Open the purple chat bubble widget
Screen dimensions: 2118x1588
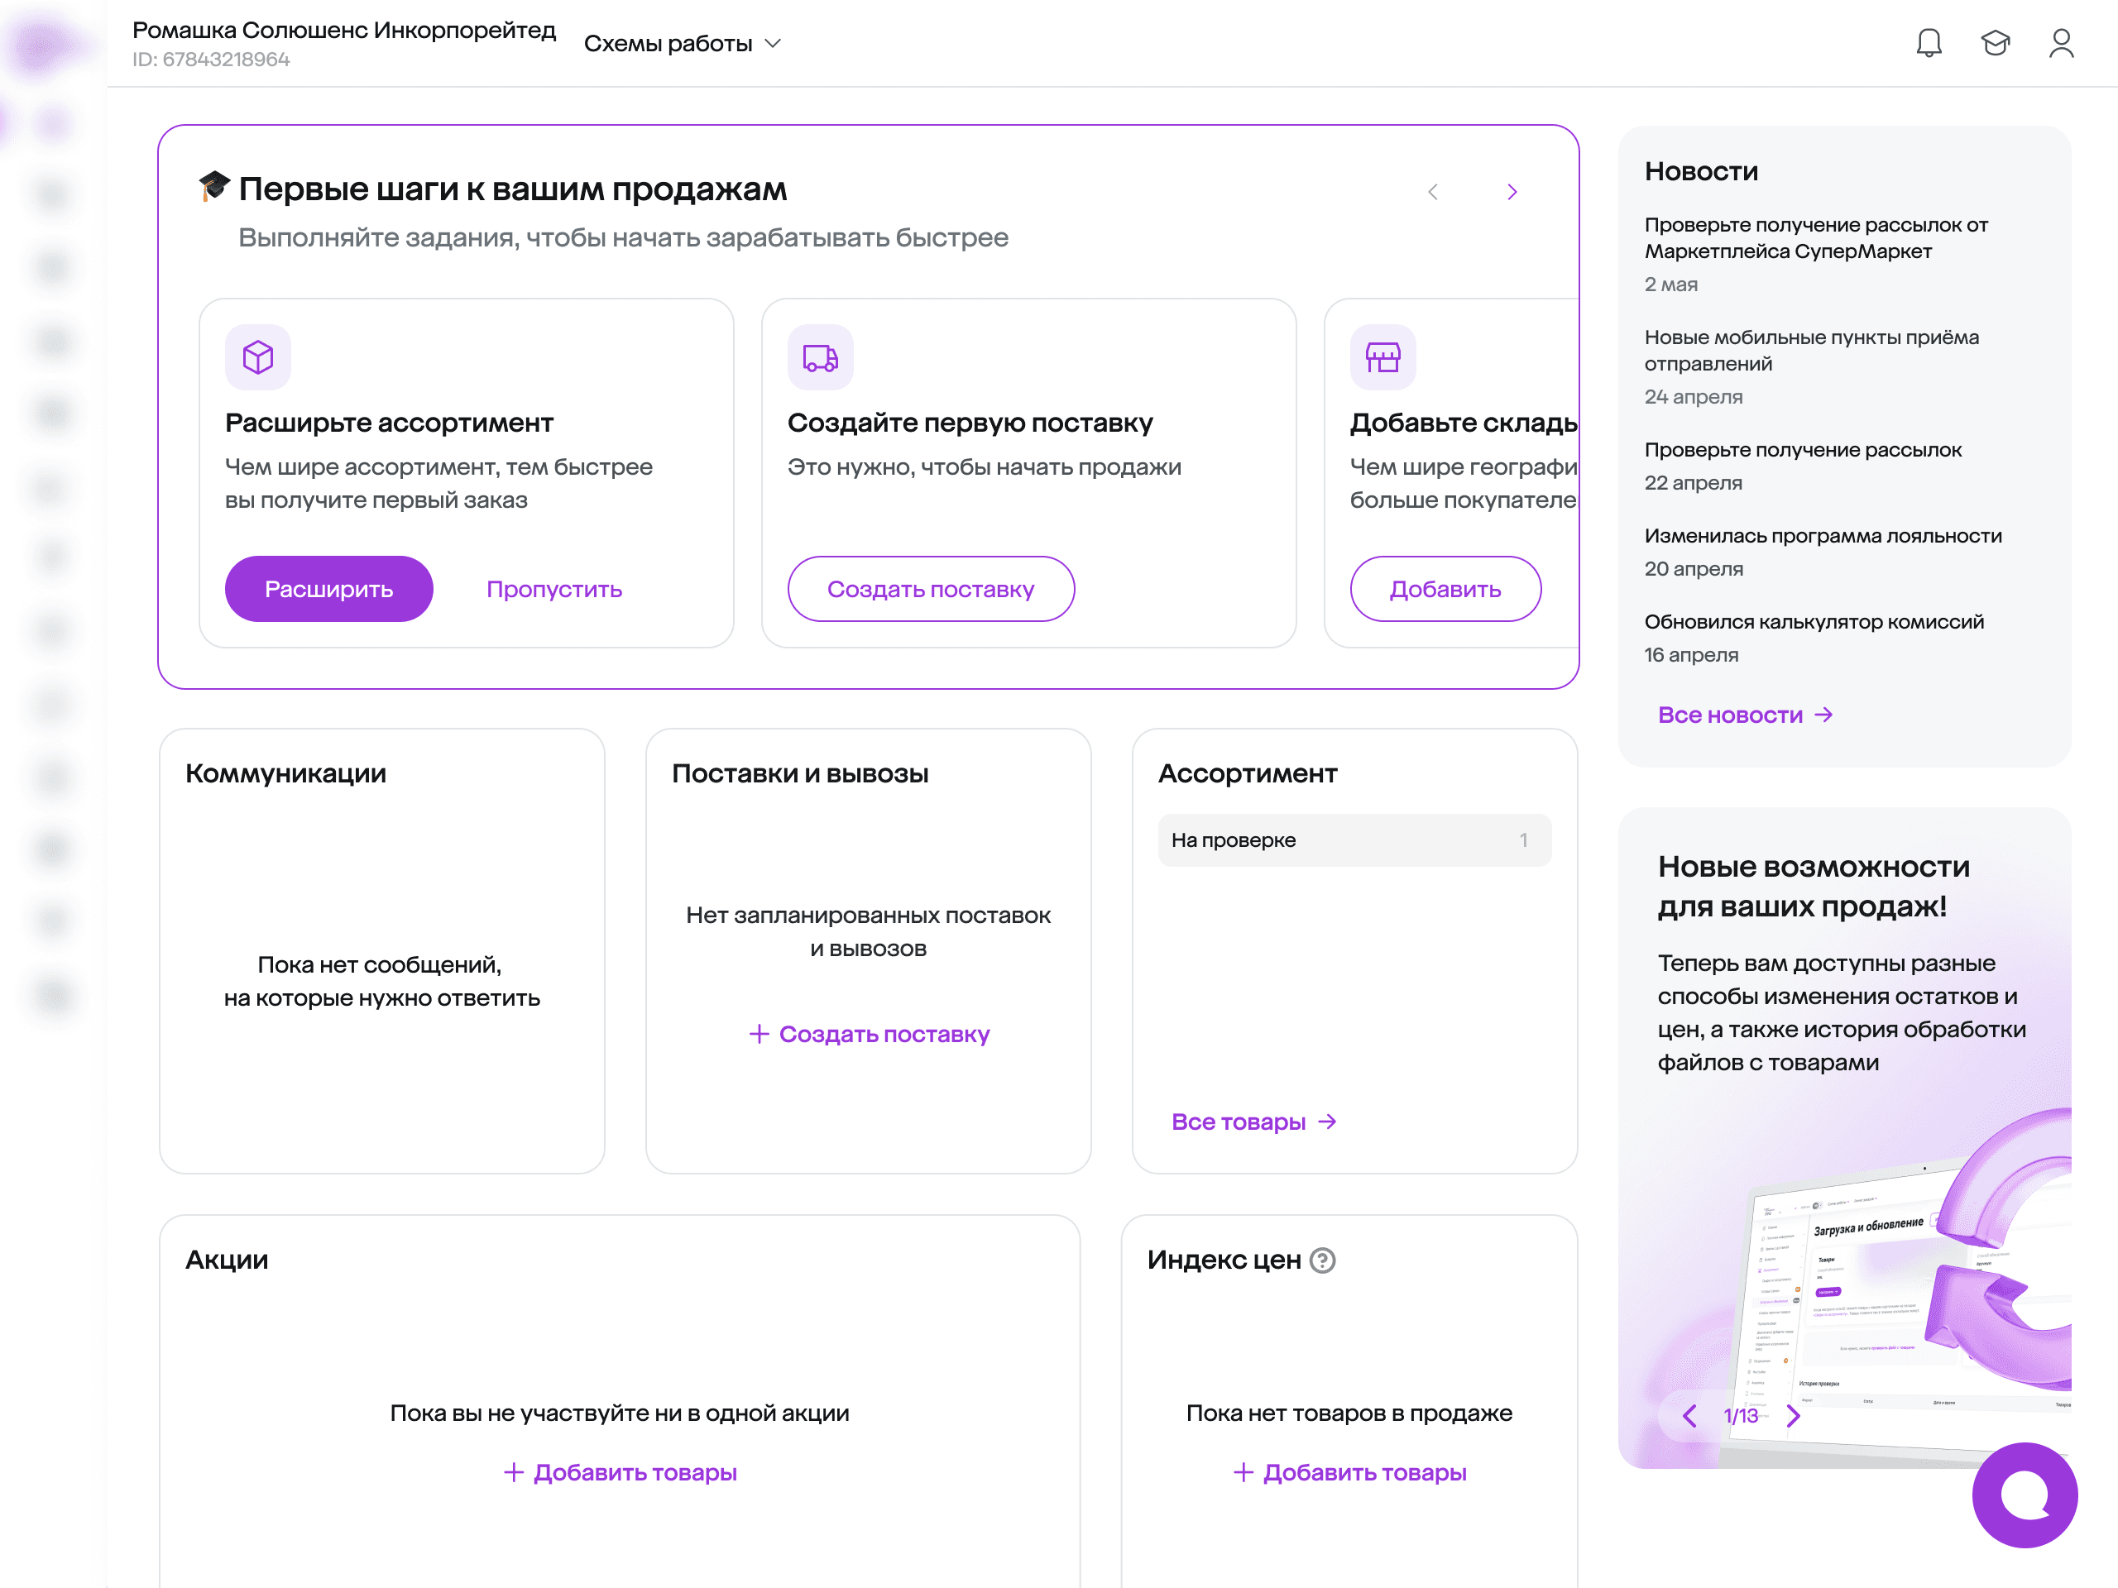point(2025,1495)
